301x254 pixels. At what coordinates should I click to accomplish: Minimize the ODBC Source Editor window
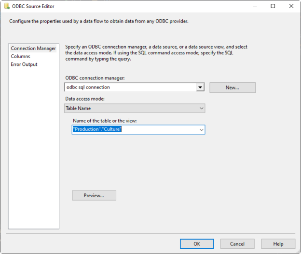coord(255,6)
